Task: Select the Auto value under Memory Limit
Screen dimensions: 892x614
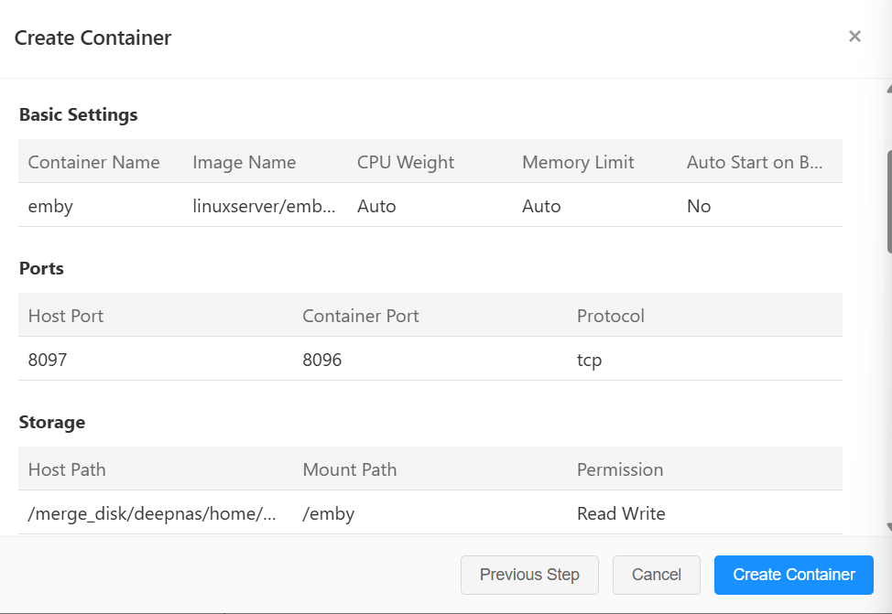Action: coord(541,206)
